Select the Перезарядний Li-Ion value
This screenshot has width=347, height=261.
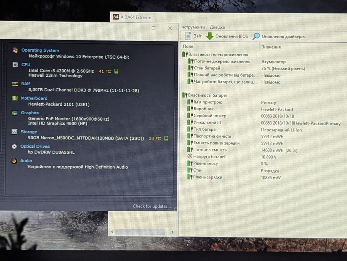click(281, 130)
